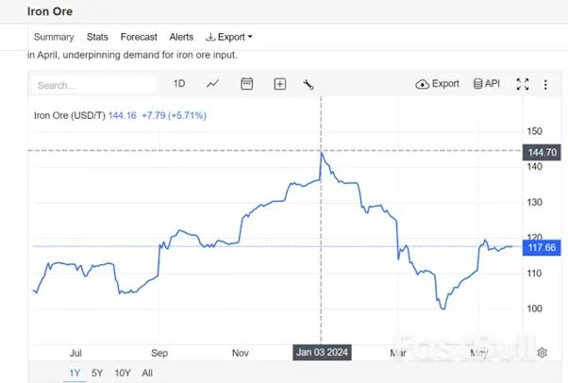Image resolution: width=568 pixels, height=383 pixels.
Task: Go to the Stats tab
Action: (97, 37)
